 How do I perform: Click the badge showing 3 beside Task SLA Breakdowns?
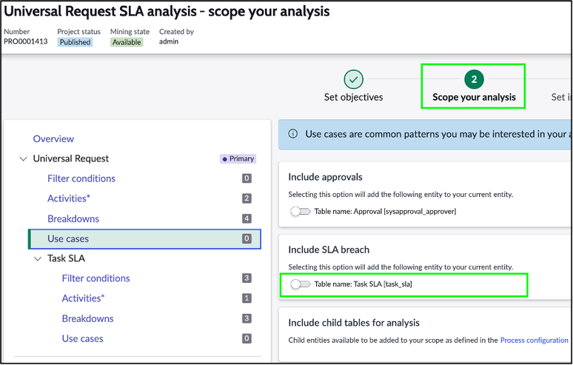pos(247,318)
